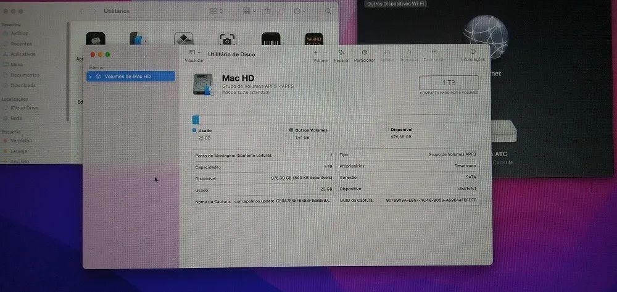This screenshot has height=292, width=617.
Task: Click the UUID da Captura row
Action: tap(408, 200)
